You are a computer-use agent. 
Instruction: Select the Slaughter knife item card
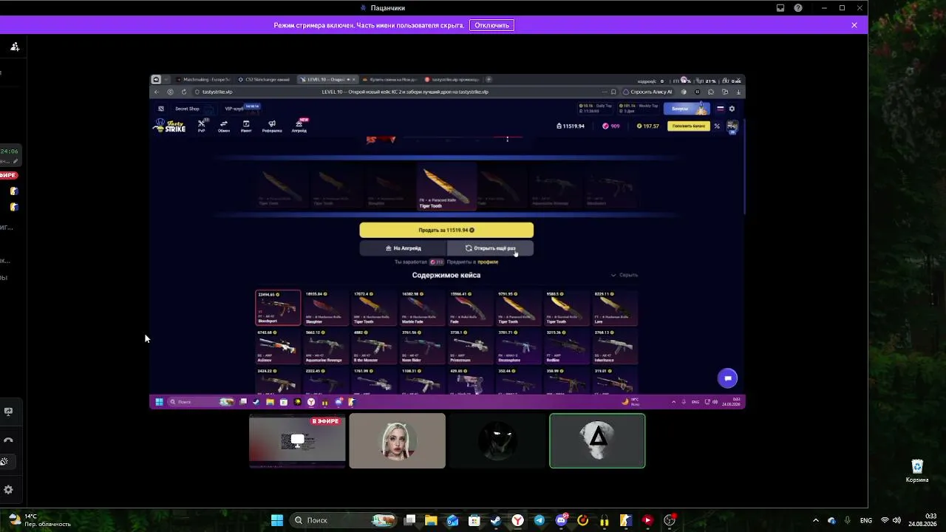(x=326, y=307)
